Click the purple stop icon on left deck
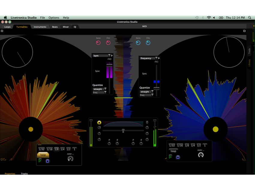This screenshot has width=255, height=191. coord(47,161)
